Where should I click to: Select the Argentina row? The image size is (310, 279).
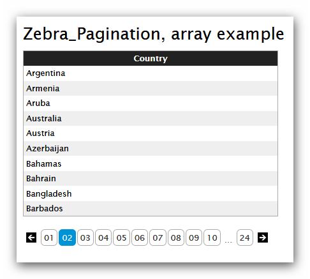151,73
